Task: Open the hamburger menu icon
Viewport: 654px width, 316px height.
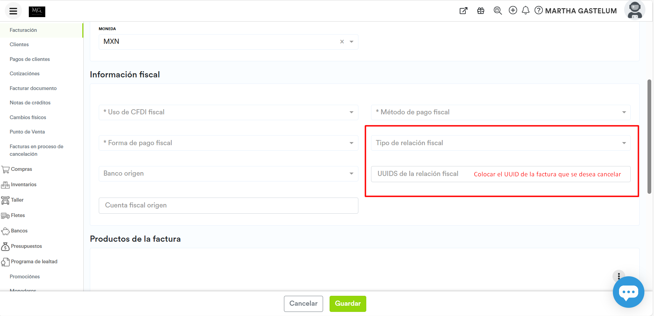Action: (x=13, y=11)
